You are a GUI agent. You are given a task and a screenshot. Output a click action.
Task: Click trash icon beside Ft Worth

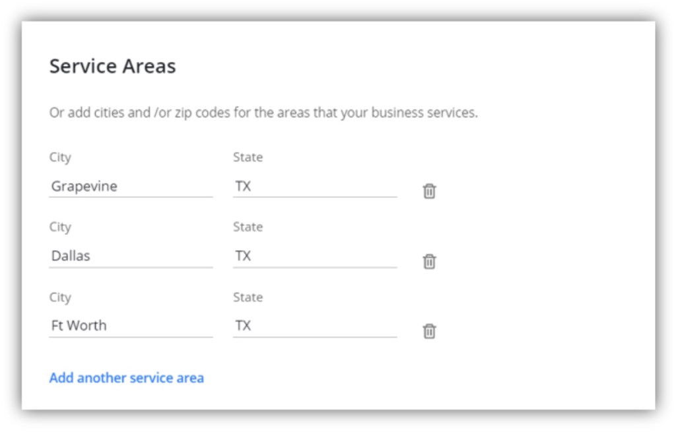pyautogui.click(x=429, y=331)
